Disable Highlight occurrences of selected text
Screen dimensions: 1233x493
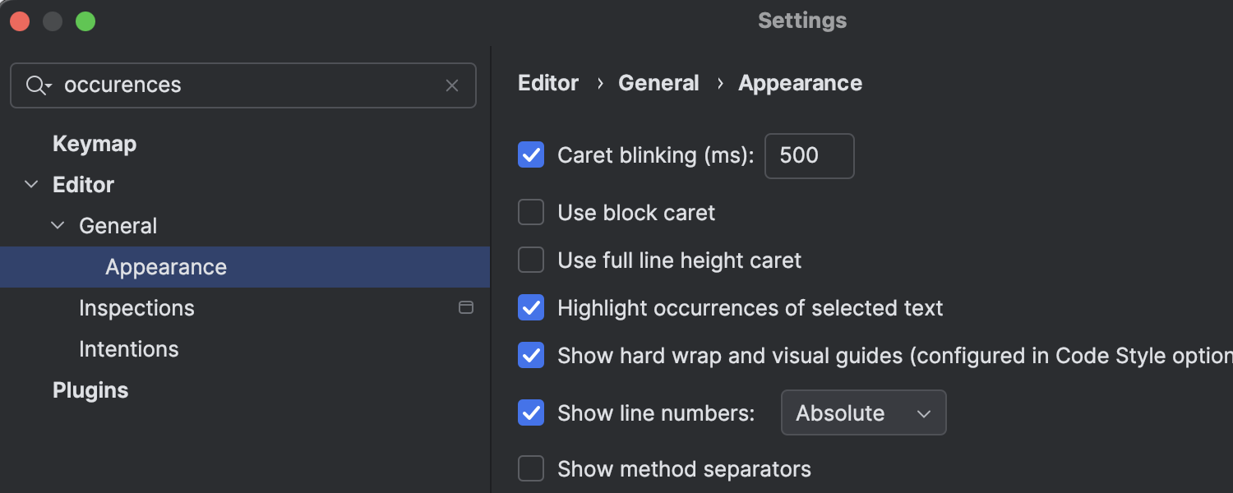tap(531, 308)
